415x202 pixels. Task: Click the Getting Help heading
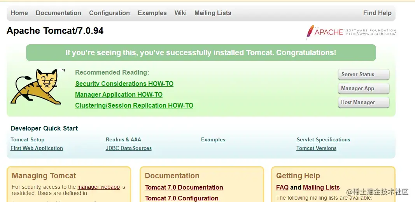298,176
